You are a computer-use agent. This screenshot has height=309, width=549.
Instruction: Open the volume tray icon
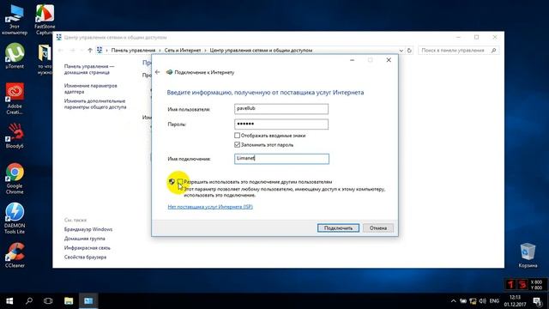[482, 301]
